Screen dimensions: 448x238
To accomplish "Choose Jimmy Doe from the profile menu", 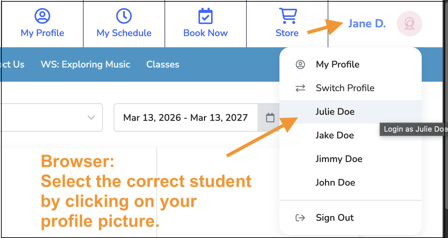I will [x=339, y=159].
